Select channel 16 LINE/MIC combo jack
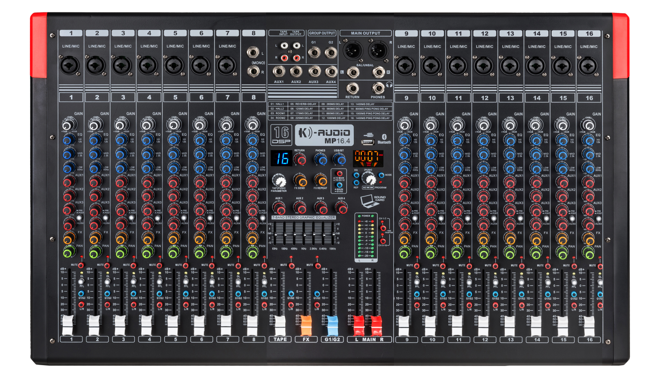This screenshot has height=378, width=657. coord(588,66)
